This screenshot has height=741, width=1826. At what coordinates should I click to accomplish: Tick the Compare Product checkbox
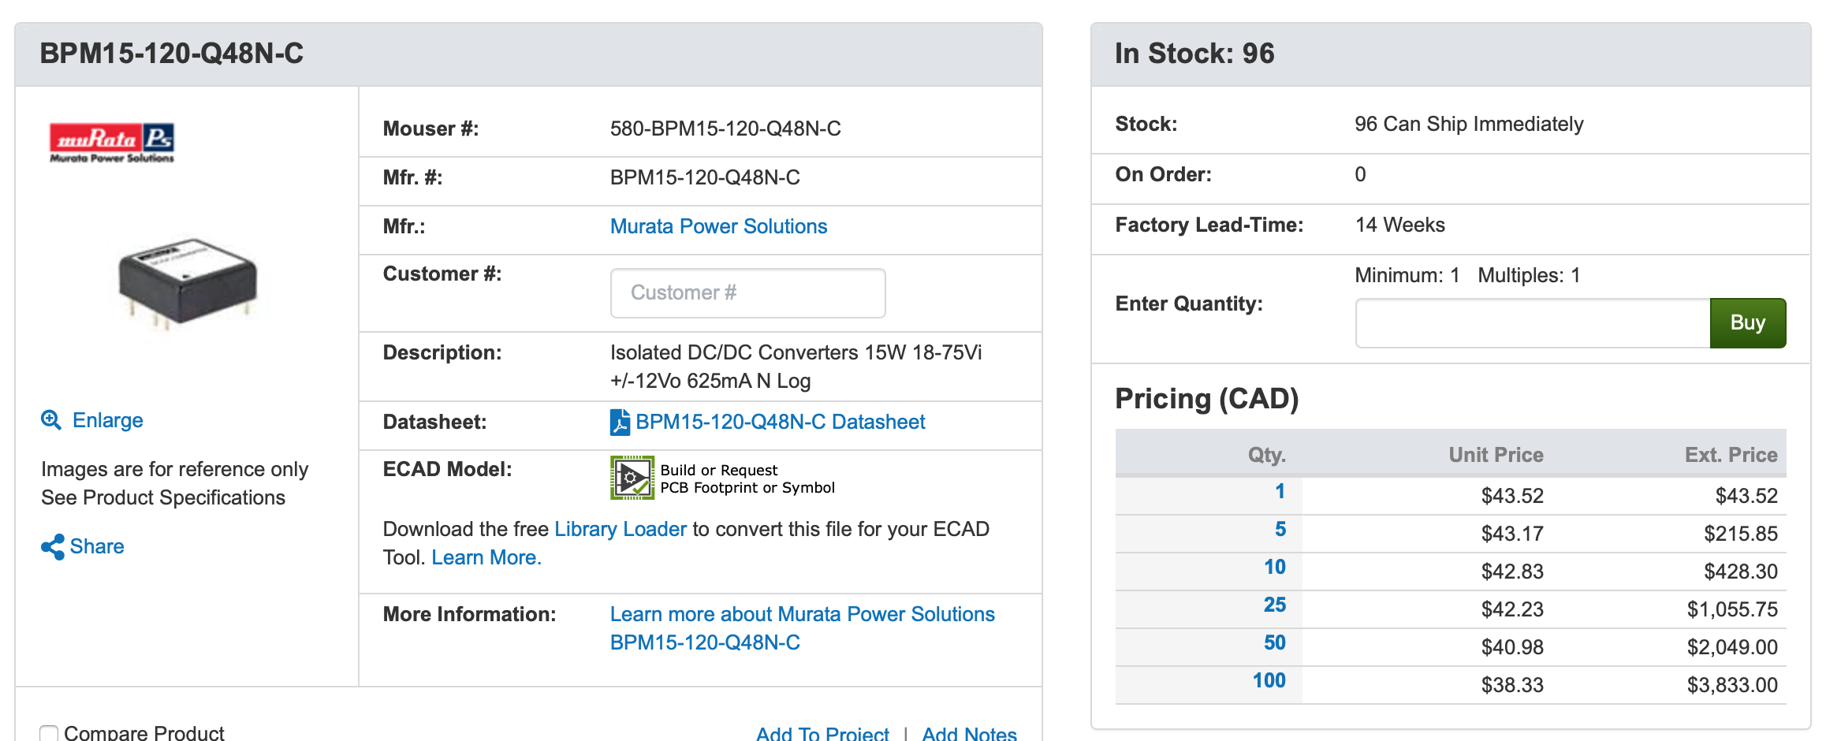(x=49, y=734)
